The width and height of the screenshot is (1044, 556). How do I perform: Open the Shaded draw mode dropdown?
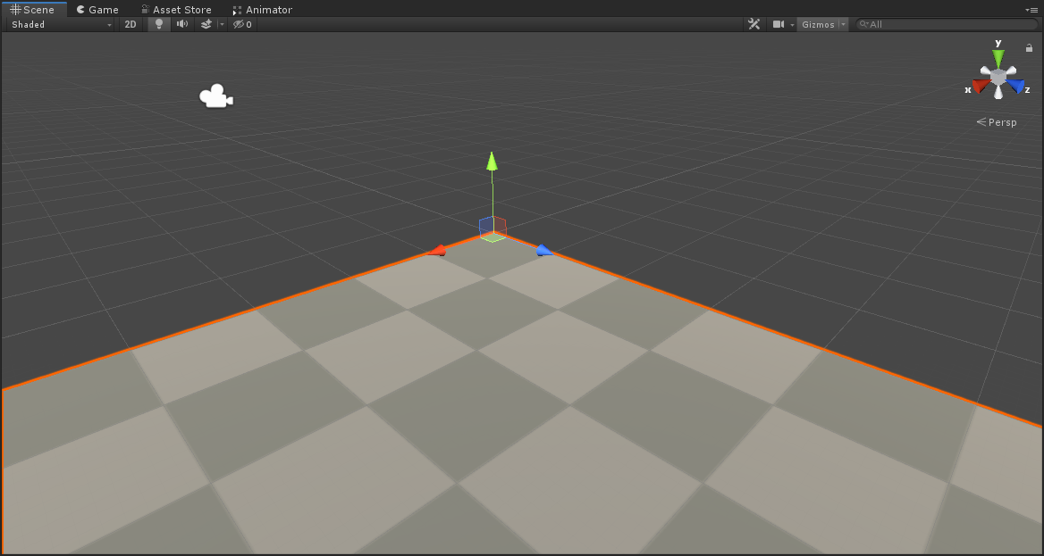62,25
